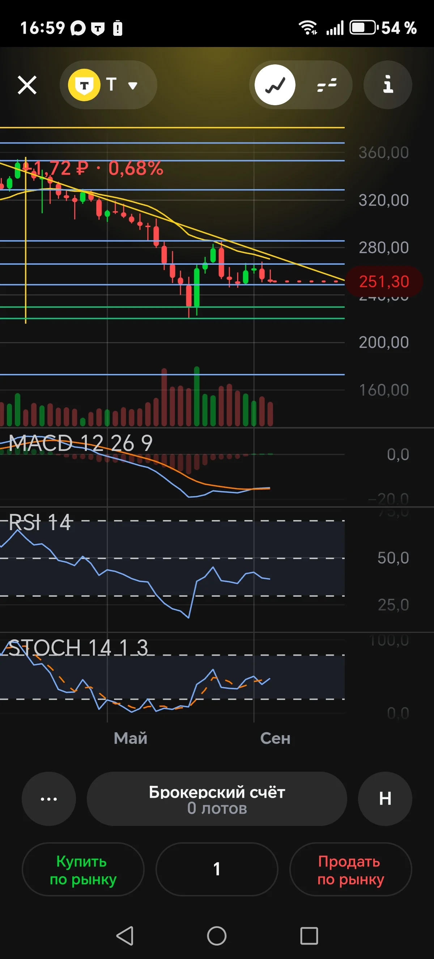This screenshot has height=959, width=434.
Task: Tap the T-Bank shield notification icon
Action: [98, 29]
